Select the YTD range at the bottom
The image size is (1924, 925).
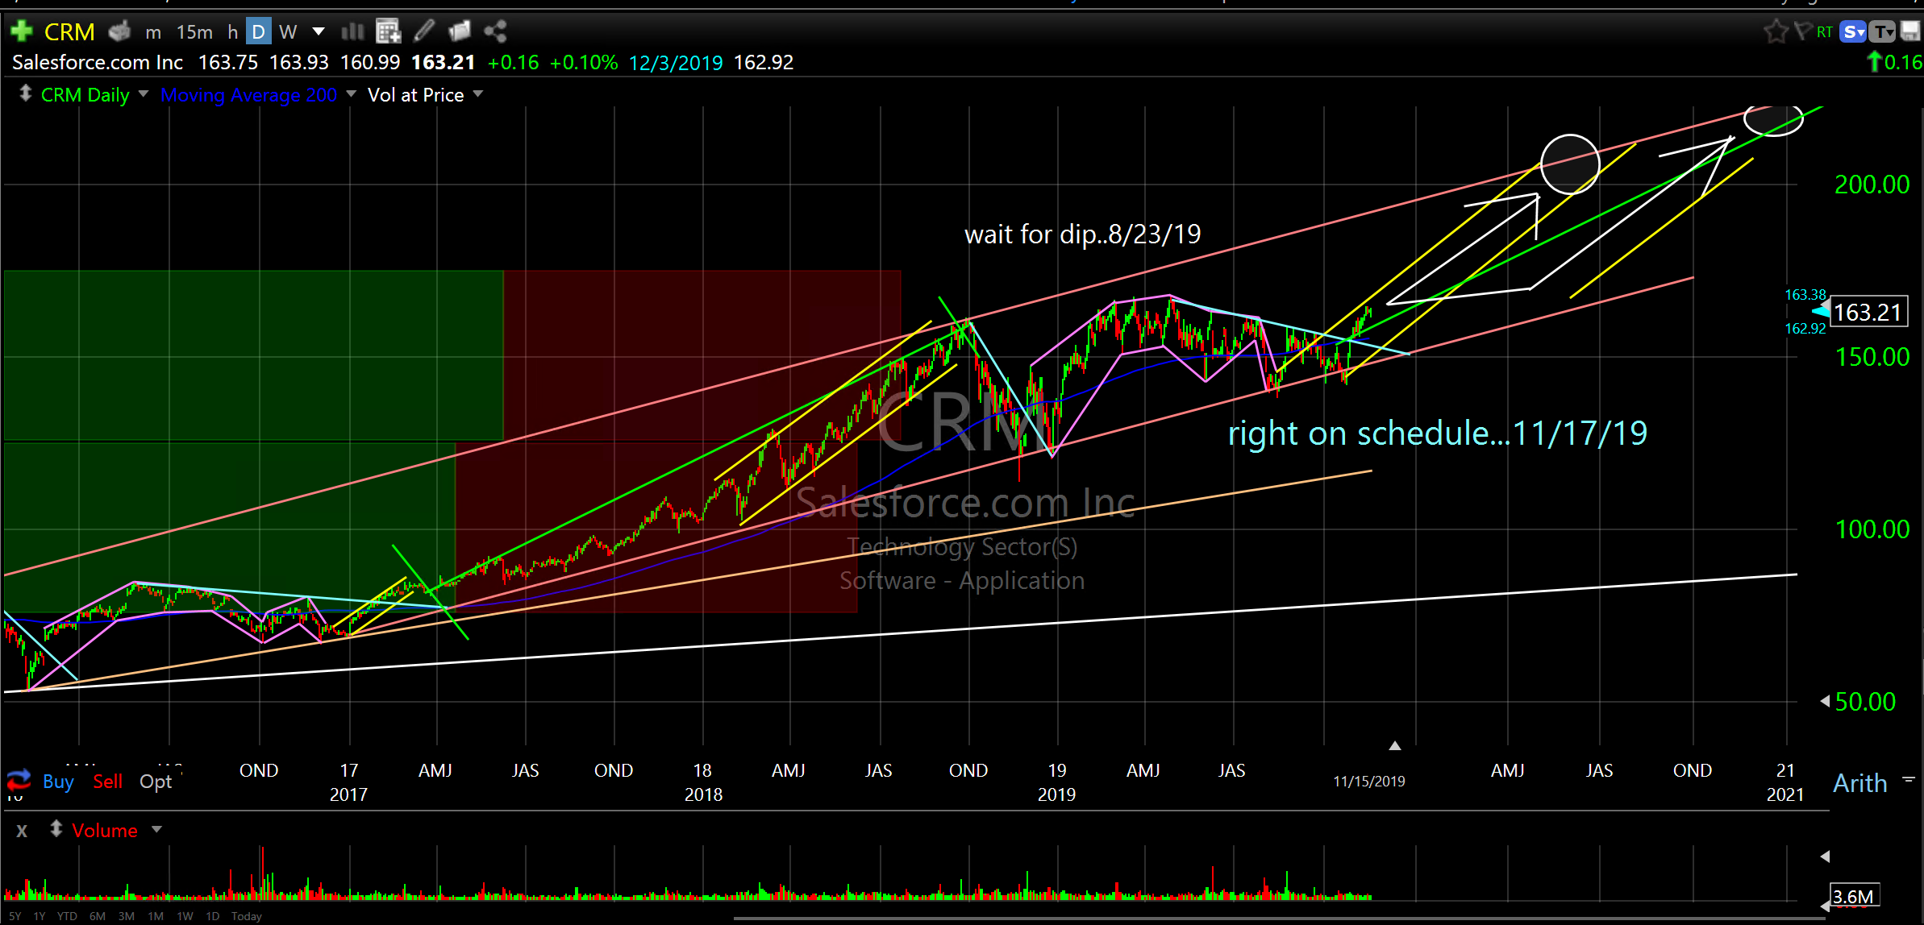pos(67,916)
